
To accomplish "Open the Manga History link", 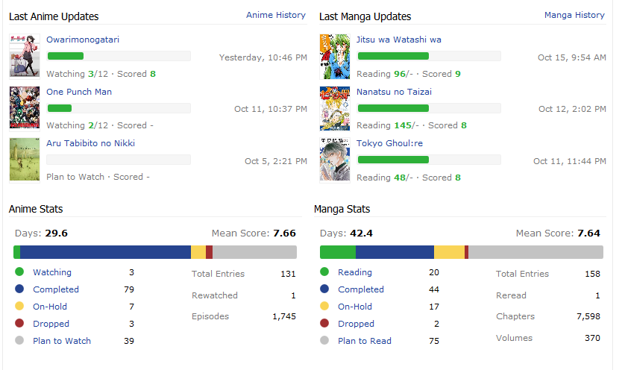I will click(574, 15).
